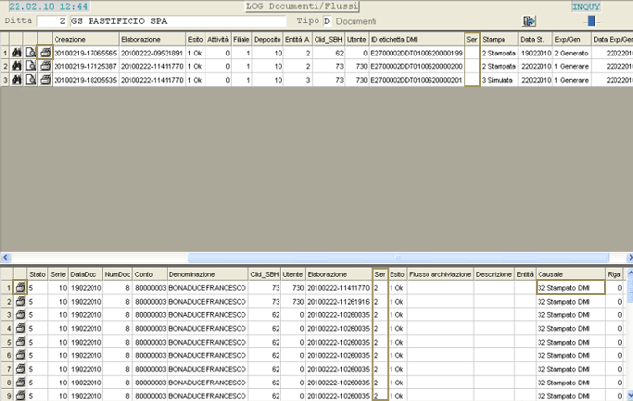Select cell '32 Stampato DMI' in bottom row 1

click(x=570, y=289)
